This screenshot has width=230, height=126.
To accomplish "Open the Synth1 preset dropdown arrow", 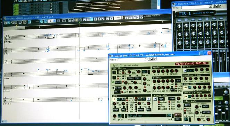I will pyautogui.click(x=146, y=59).
